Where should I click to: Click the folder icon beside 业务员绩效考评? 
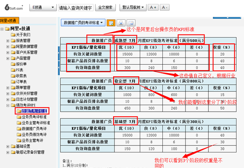coord(19,134)
